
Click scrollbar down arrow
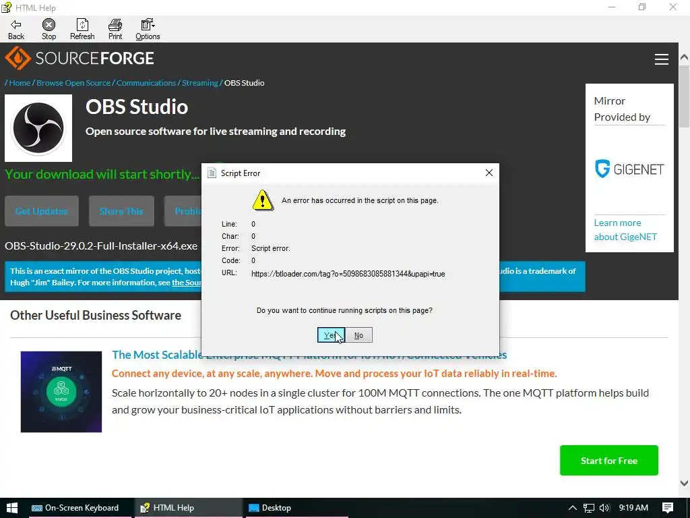pos(684,483)
